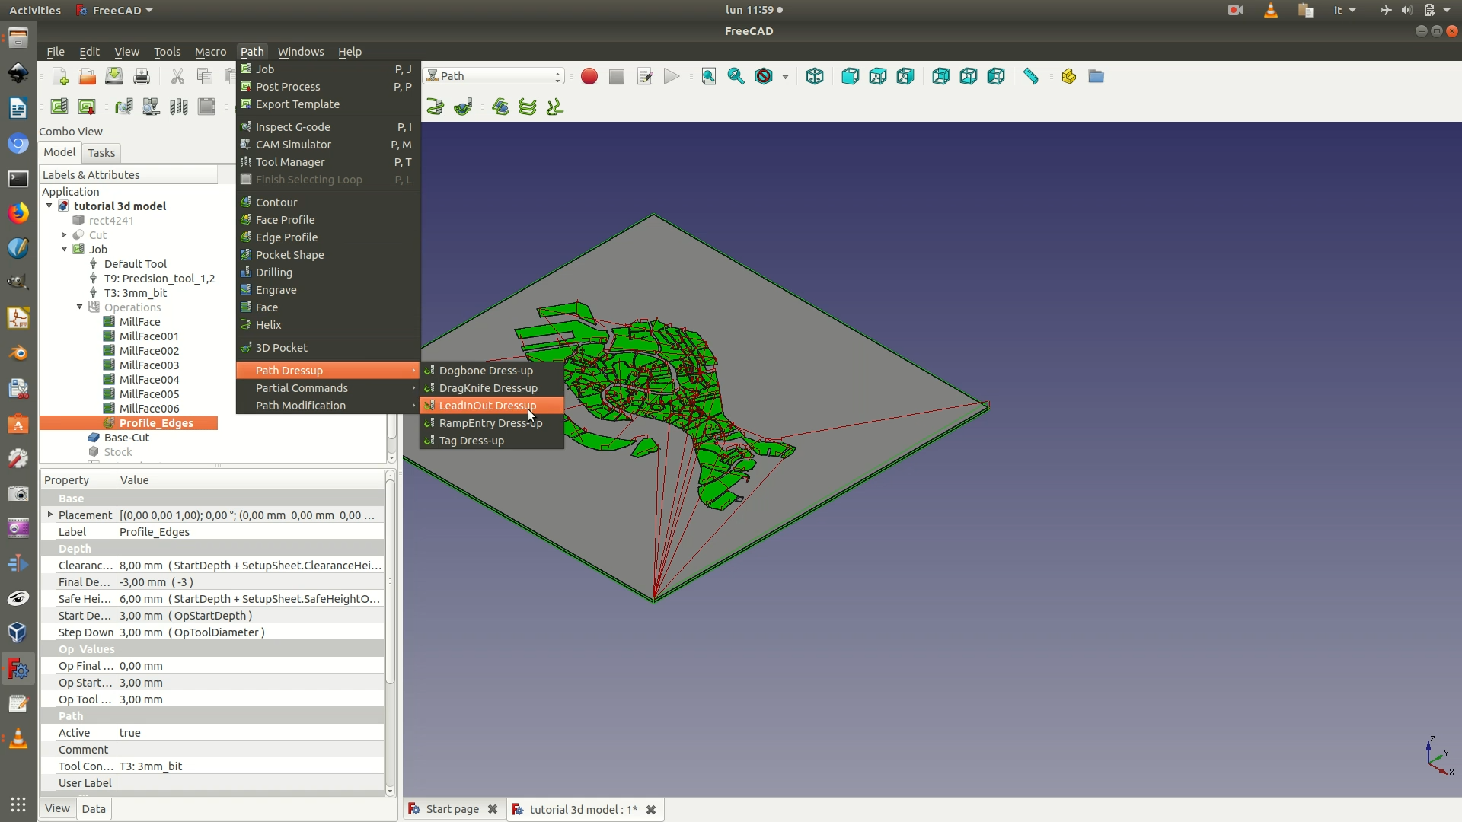
Task: Switch to the Tasks tab
Action: (x=101, y=153)
